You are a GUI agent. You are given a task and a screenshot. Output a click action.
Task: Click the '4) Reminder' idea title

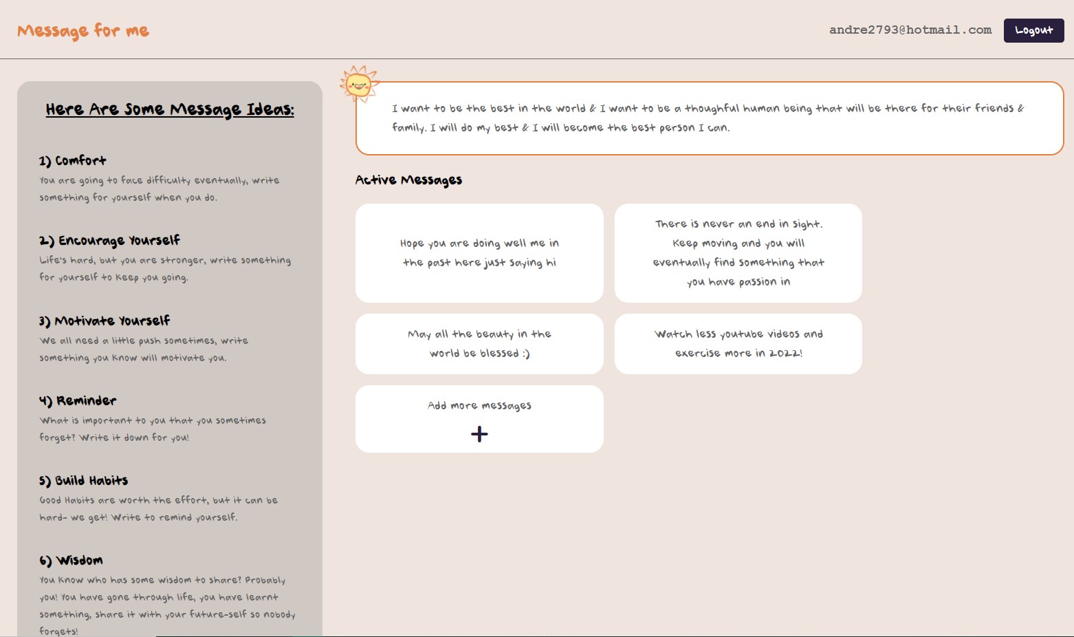78,400
